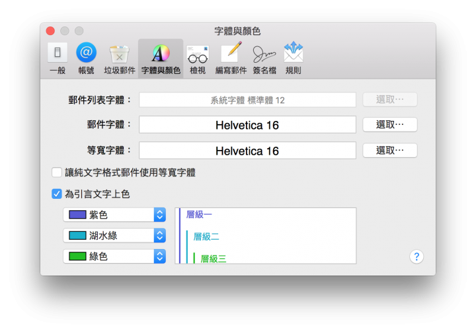Click the help question mark button
This screenshot has width=476, height=333.
pyautogui.click(x=416, y=257)
